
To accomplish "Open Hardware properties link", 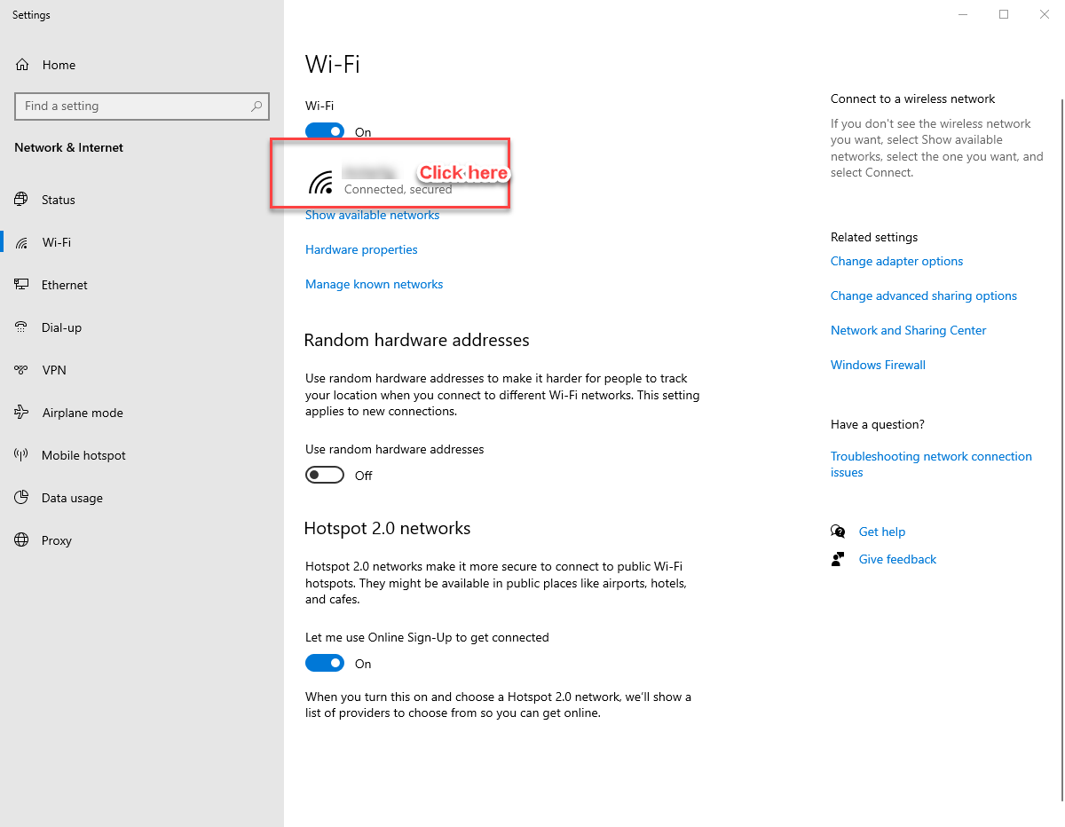I will (x=361, y=249).
